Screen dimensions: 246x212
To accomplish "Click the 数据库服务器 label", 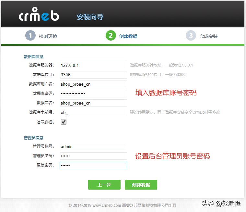I will [x=41, y=65].
